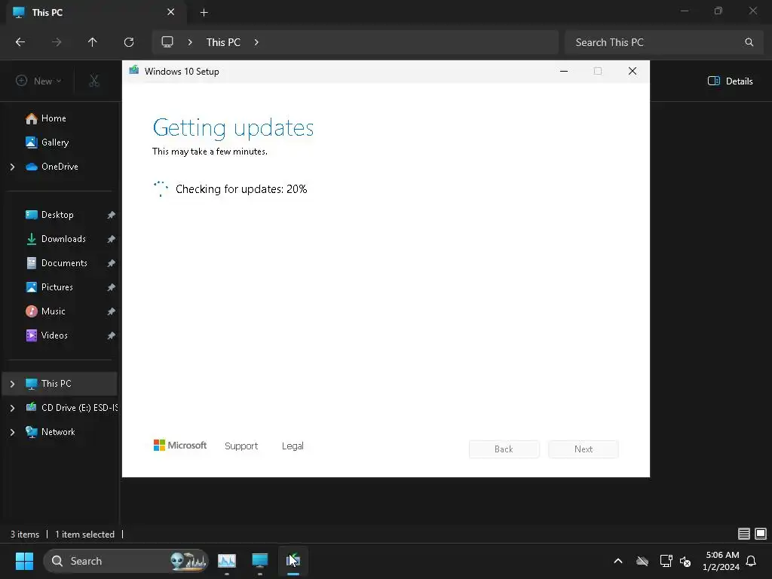Click the This PC breadcrumb in the address bar
Image resolution: width=772 pixels, height=579 pixels.
tap(223, 42)
